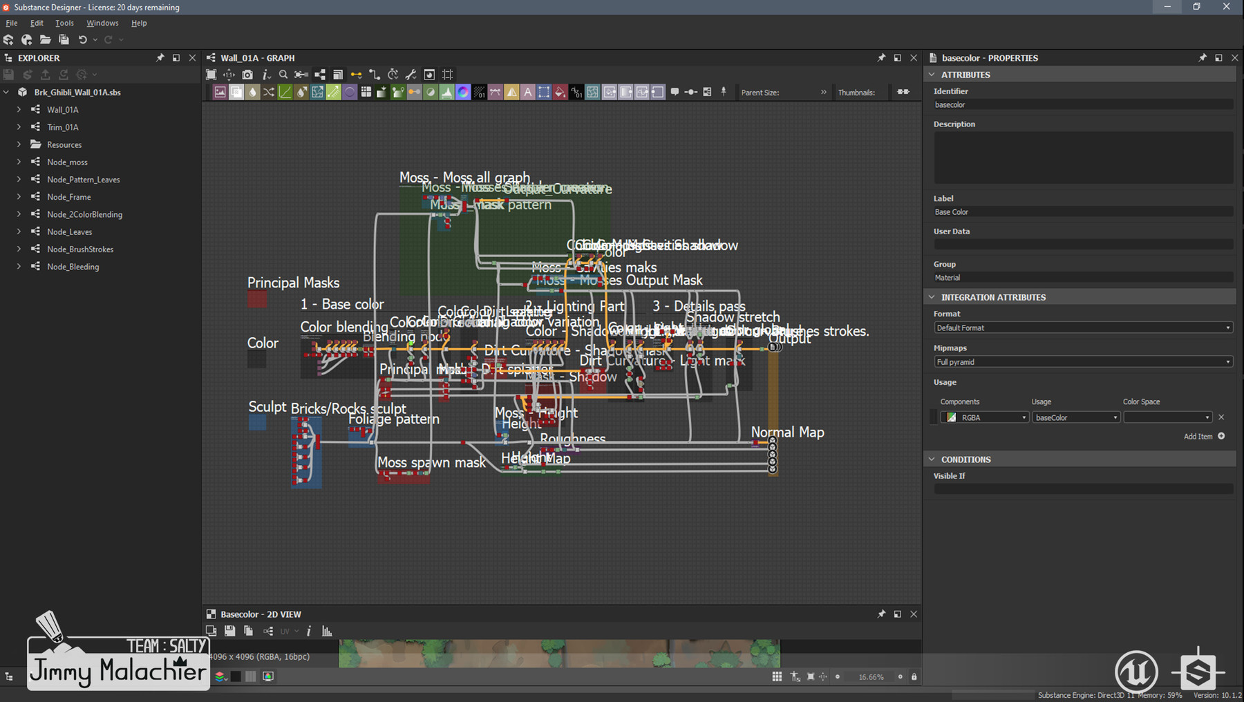
Task: Add a Bitmap node from the node bar
Action: point(220,92)
